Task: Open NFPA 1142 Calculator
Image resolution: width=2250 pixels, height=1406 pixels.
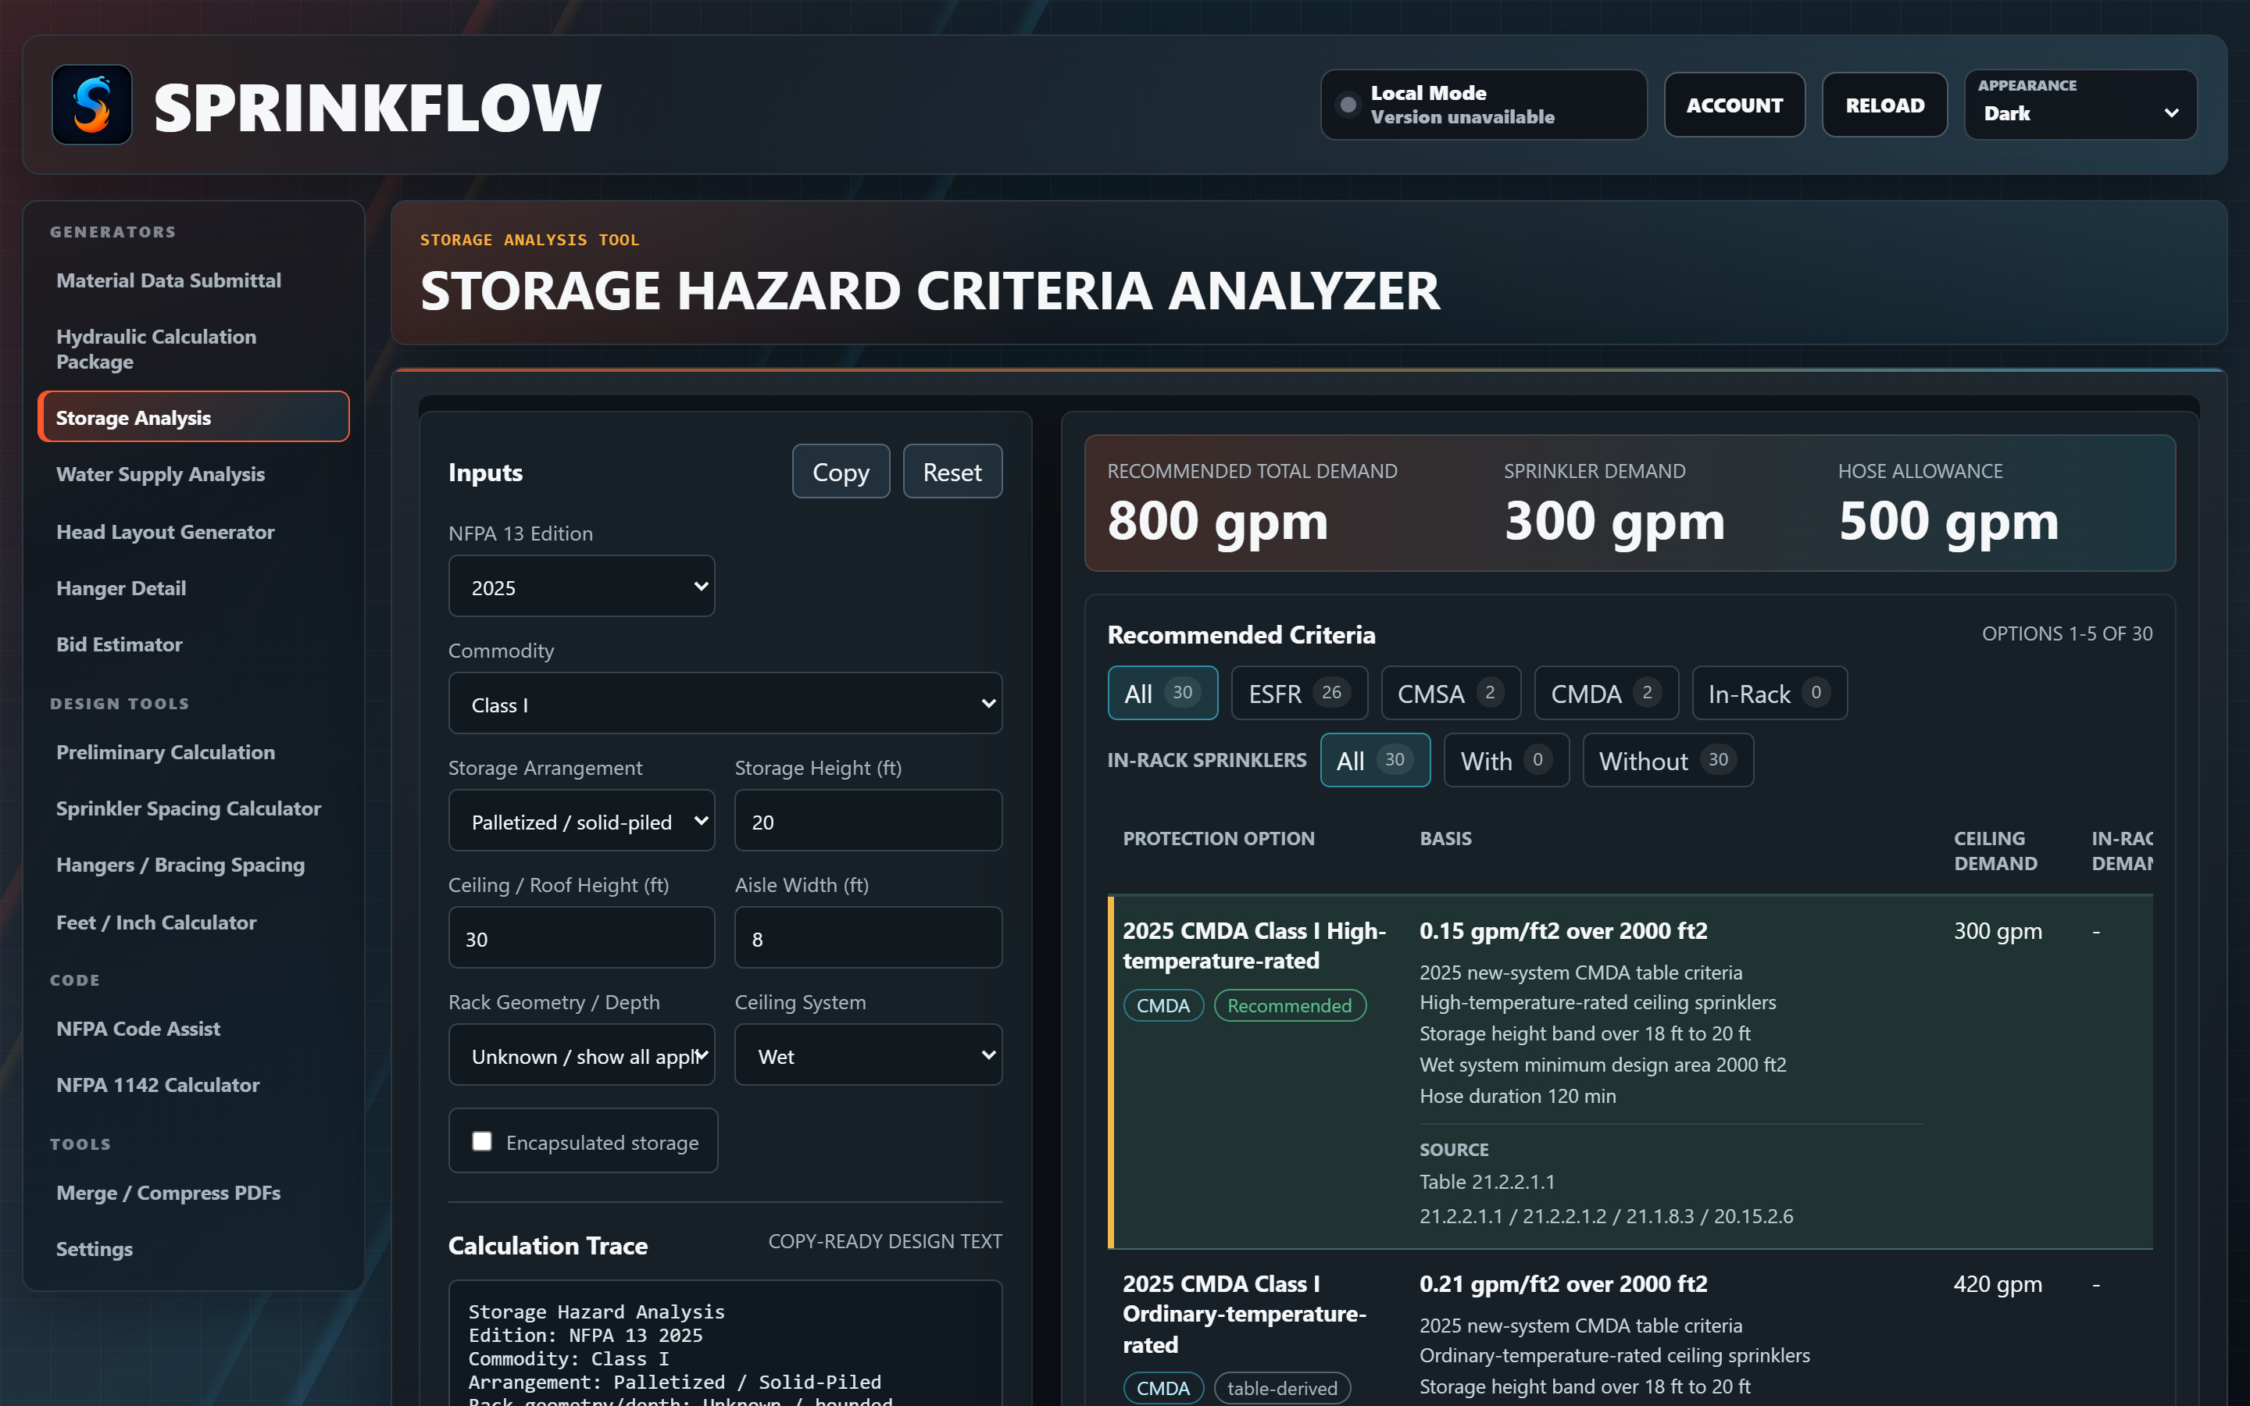Action: click(x=194, y=1085)
